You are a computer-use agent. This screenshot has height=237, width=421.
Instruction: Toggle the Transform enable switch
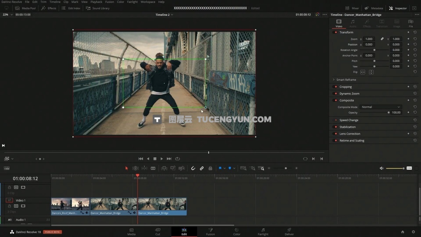pos(335,32)
